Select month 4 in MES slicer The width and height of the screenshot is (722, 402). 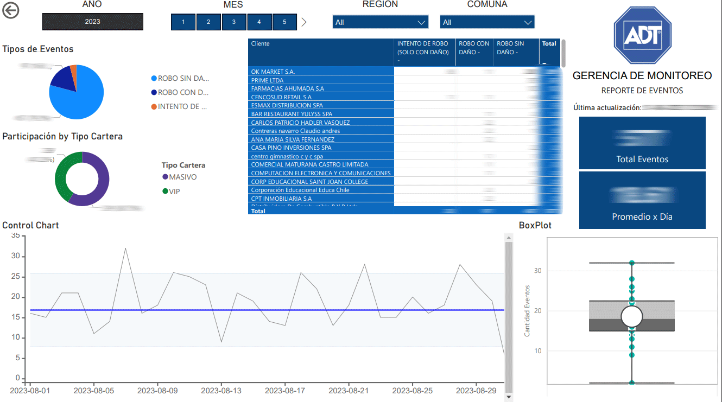259,22
